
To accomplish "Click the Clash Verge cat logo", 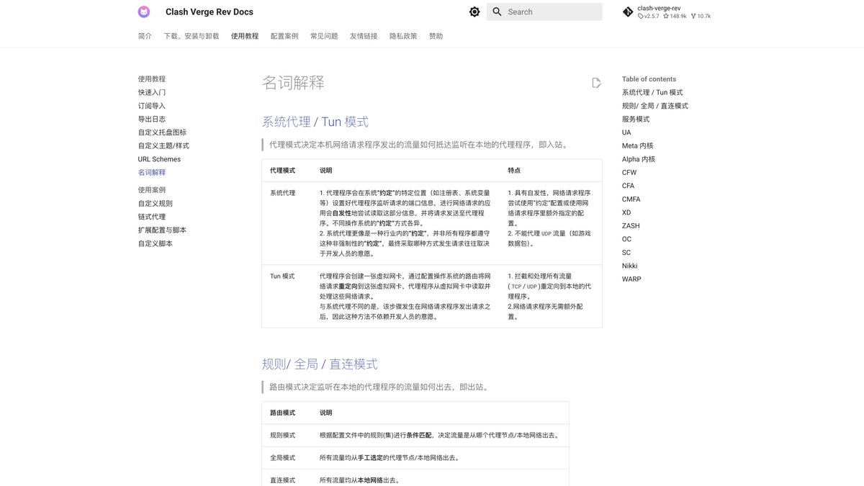I will (x=144, y=12).
